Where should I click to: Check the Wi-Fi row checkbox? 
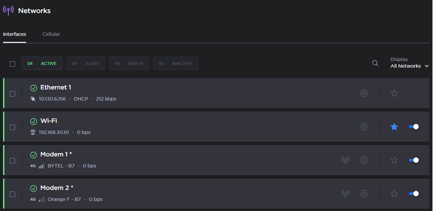(12, 127)
